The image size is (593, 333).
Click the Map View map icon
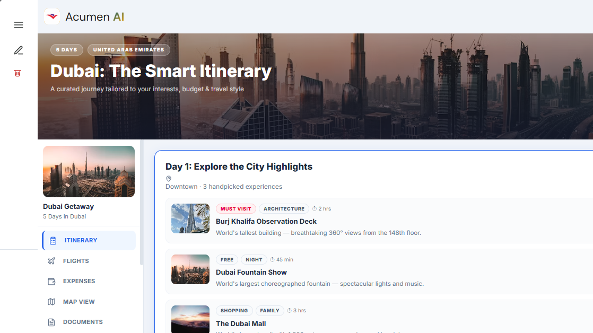click(x=51, y=302)
